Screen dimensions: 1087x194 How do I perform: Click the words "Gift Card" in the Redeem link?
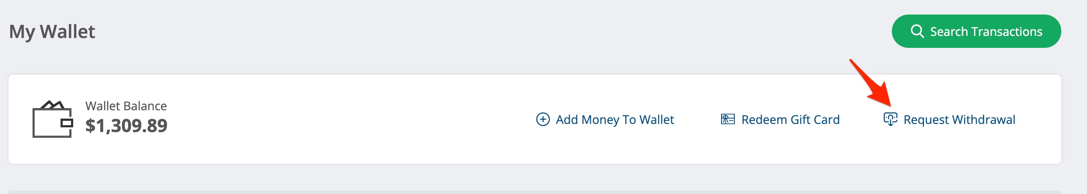coord(815,120)
